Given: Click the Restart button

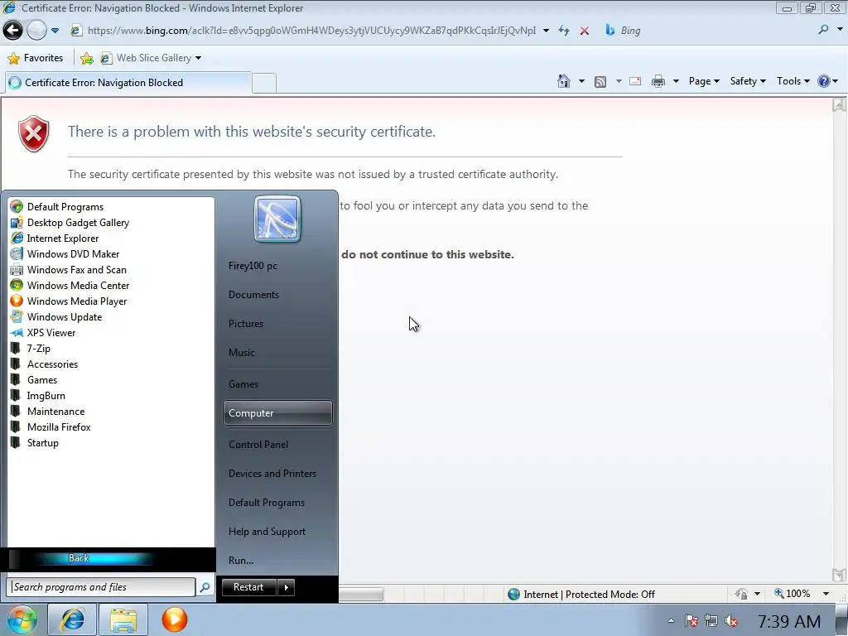Looking at the screenshot, I should 248,587.
